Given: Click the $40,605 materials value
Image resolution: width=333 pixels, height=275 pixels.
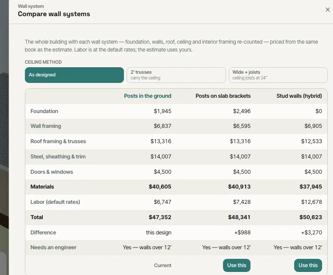Looking at the screenshot, I should click(x=160, y=187).
